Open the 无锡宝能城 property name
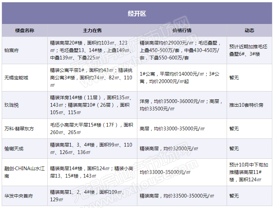 click(16, 78)
